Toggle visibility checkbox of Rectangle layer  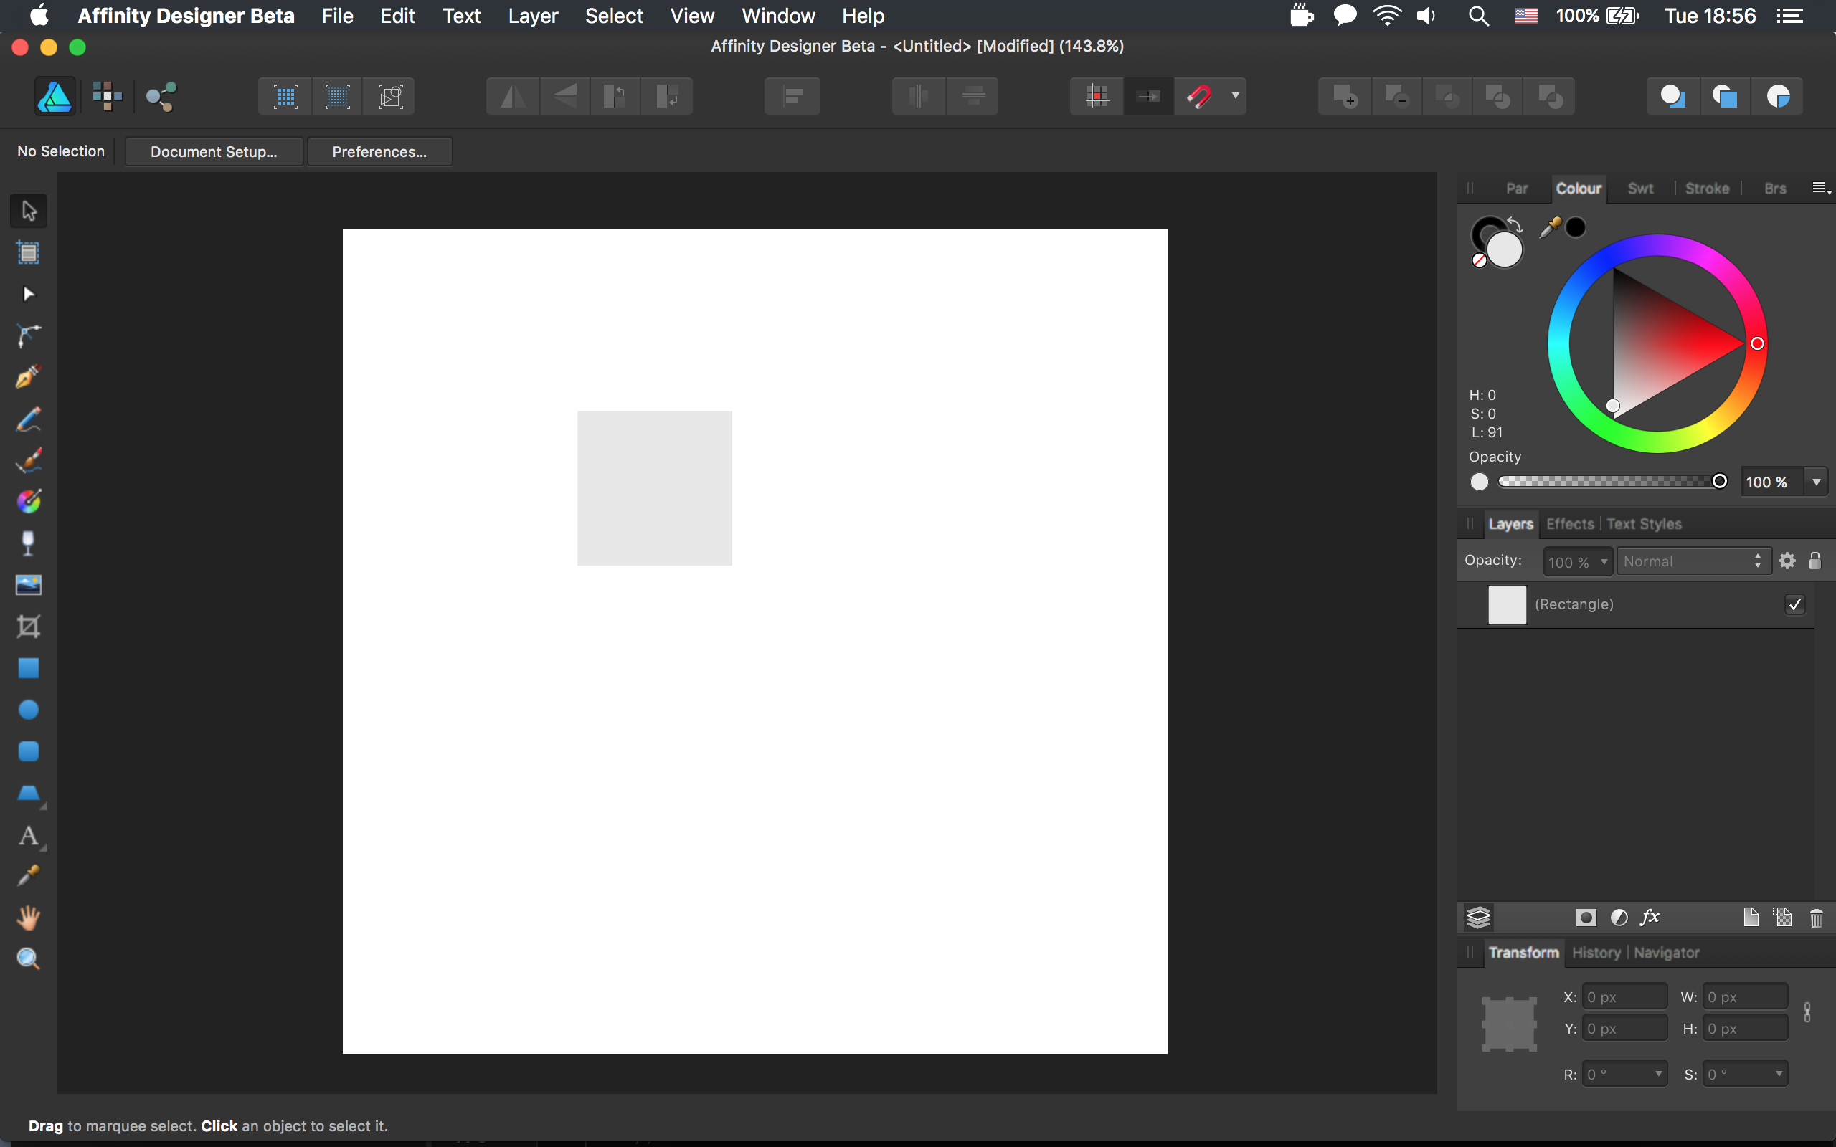(1795, 604)
